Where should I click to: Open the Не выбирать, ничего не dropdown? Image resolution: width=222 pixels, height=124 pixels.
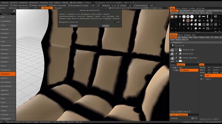pyautogui.click(x=123, y=2)
